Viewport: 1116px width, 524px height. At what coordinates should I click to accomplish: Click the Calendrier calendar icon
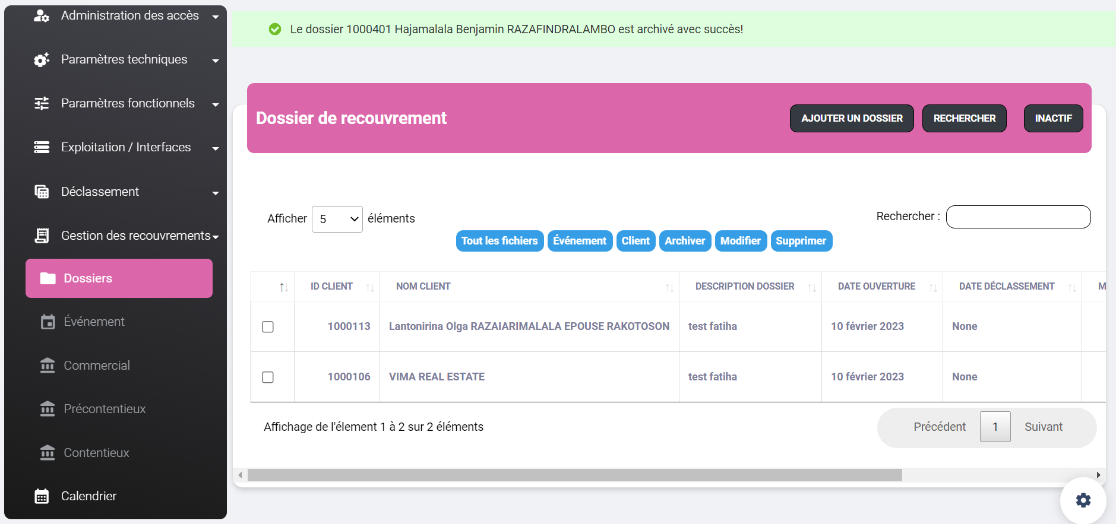(41, 496)
